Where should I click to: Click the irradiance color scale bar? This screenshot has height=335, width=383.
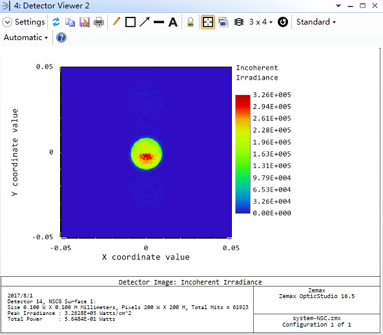tap(243, 154)
